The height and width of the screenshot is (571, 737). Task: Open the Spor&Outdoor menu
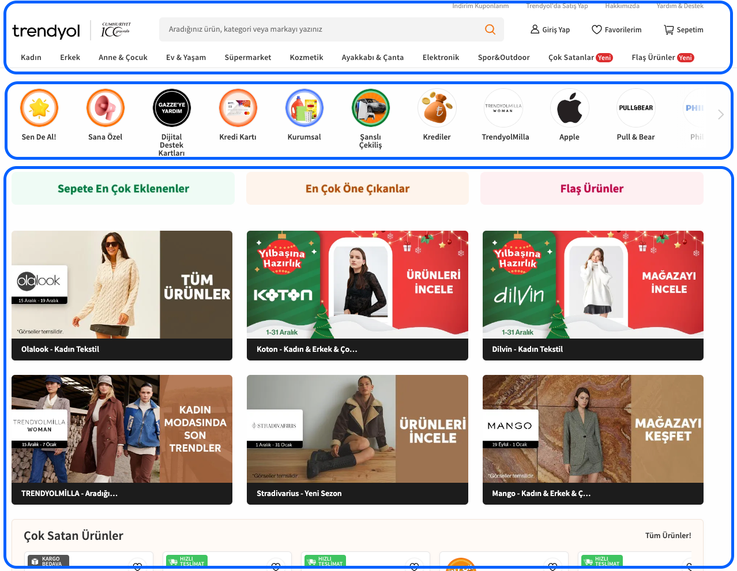click(503, 58)
